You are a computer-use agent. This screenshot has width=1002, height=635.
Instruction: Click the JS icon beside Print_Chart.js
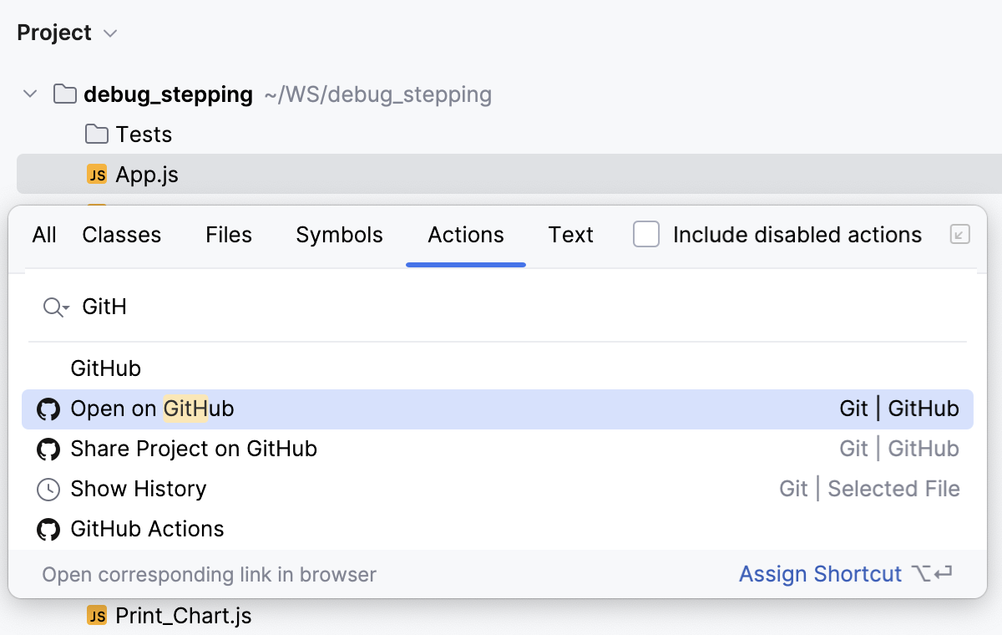[96, 616]
